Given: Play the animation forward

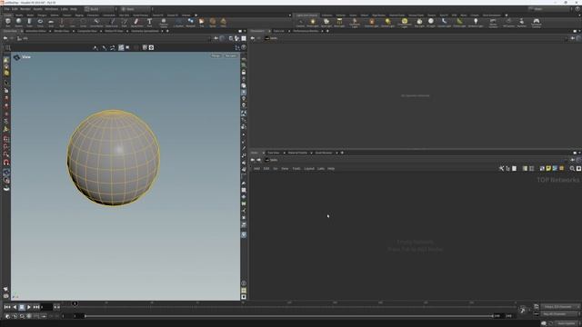Looking at the screenshot, I should click(29, 307).
